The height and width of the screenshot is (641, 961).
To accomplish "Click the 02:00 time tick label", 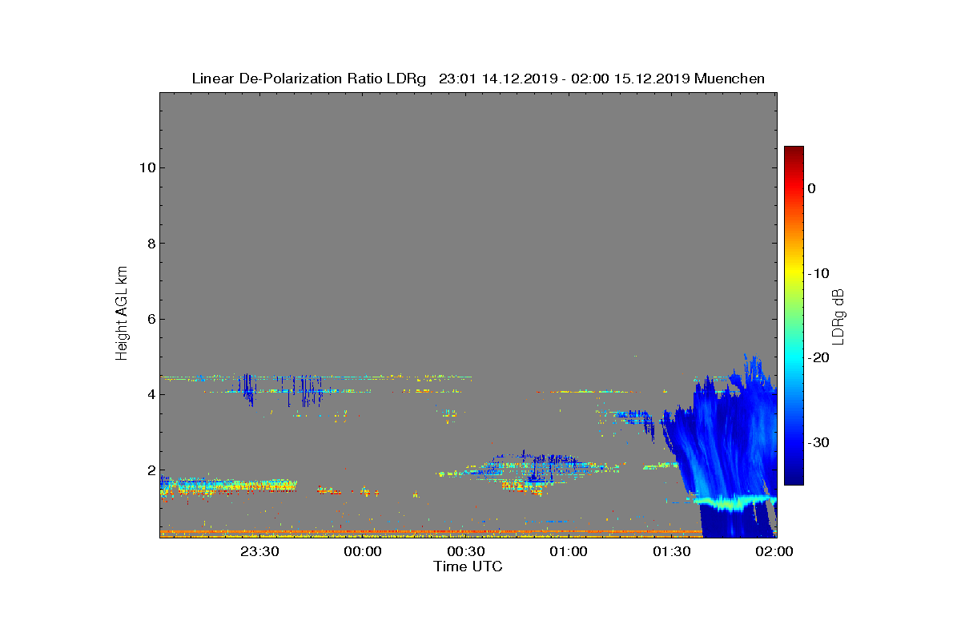I will [774, 551].
